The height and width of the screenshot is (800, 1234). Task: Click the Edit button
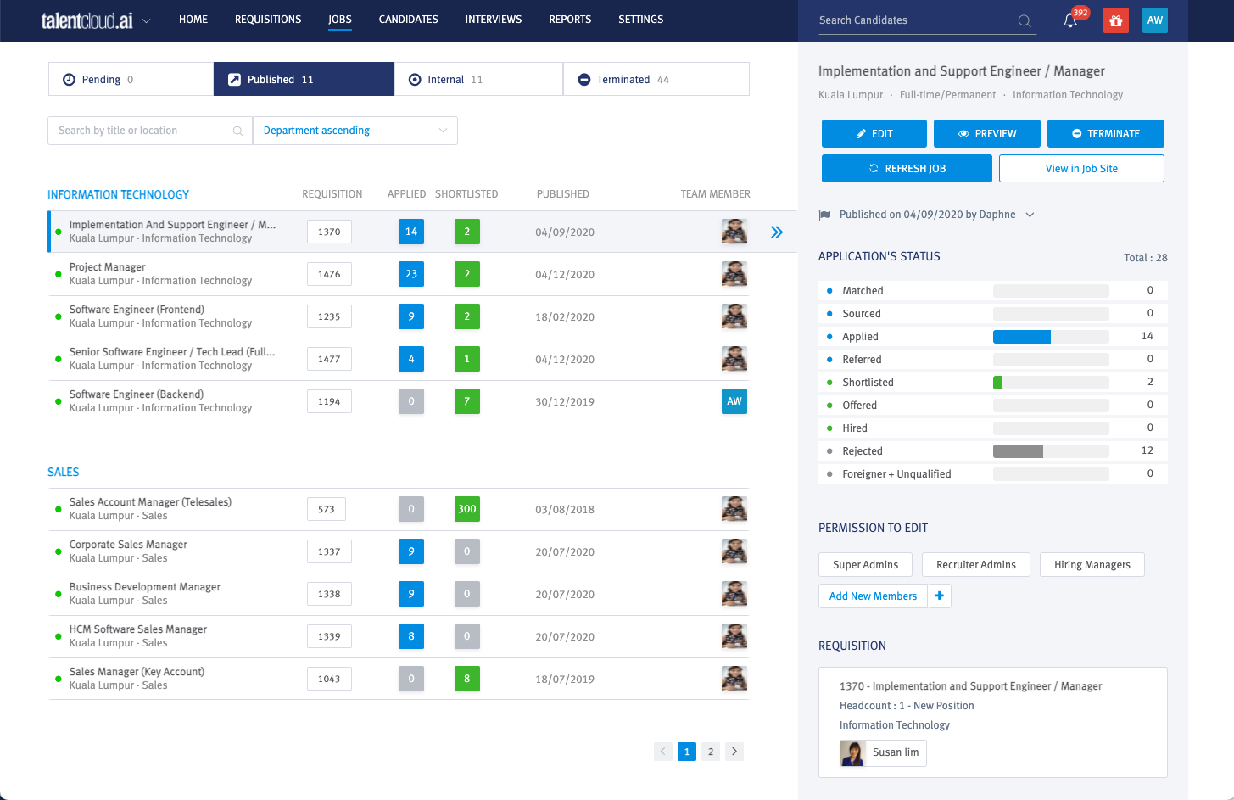[874, 134]
